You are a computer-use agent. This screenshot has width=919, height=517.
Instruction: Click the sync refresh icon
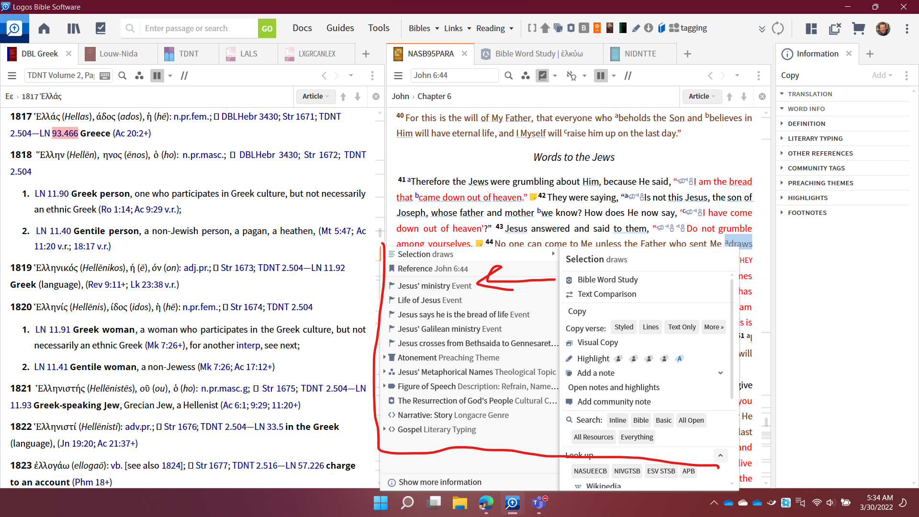pos(778,28)
